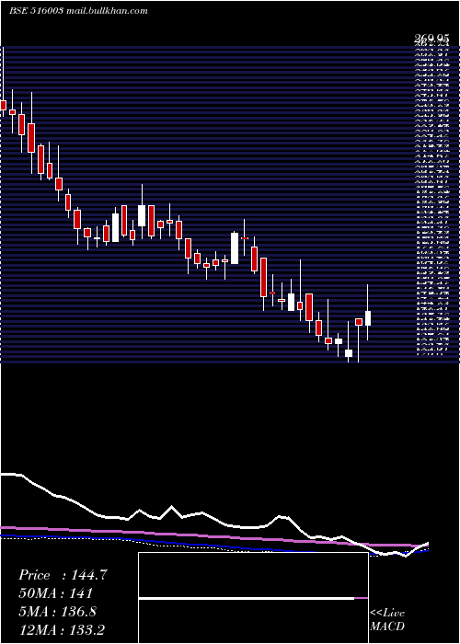The height and width of the screenshot is (644, 460).
Task: Click the tall white candle at the mid-chart bounce
Action: tap(235, 248)
